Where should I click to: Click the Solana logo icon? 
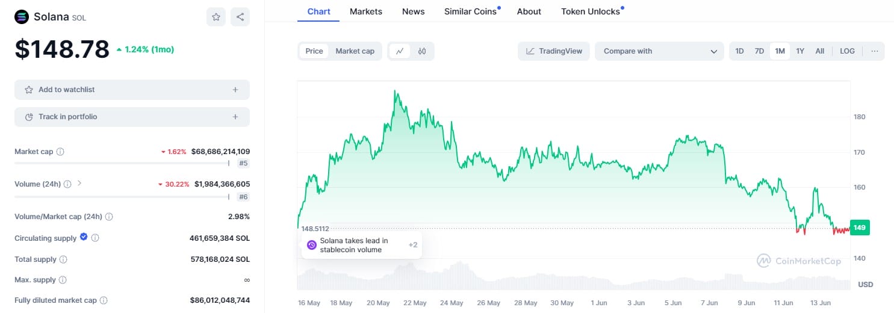click(22, 17)
